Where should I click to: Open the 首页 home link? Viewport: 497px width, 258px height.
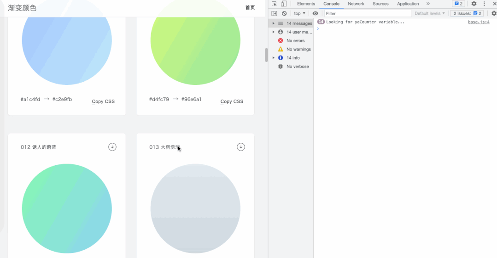[x=250, y=8]
